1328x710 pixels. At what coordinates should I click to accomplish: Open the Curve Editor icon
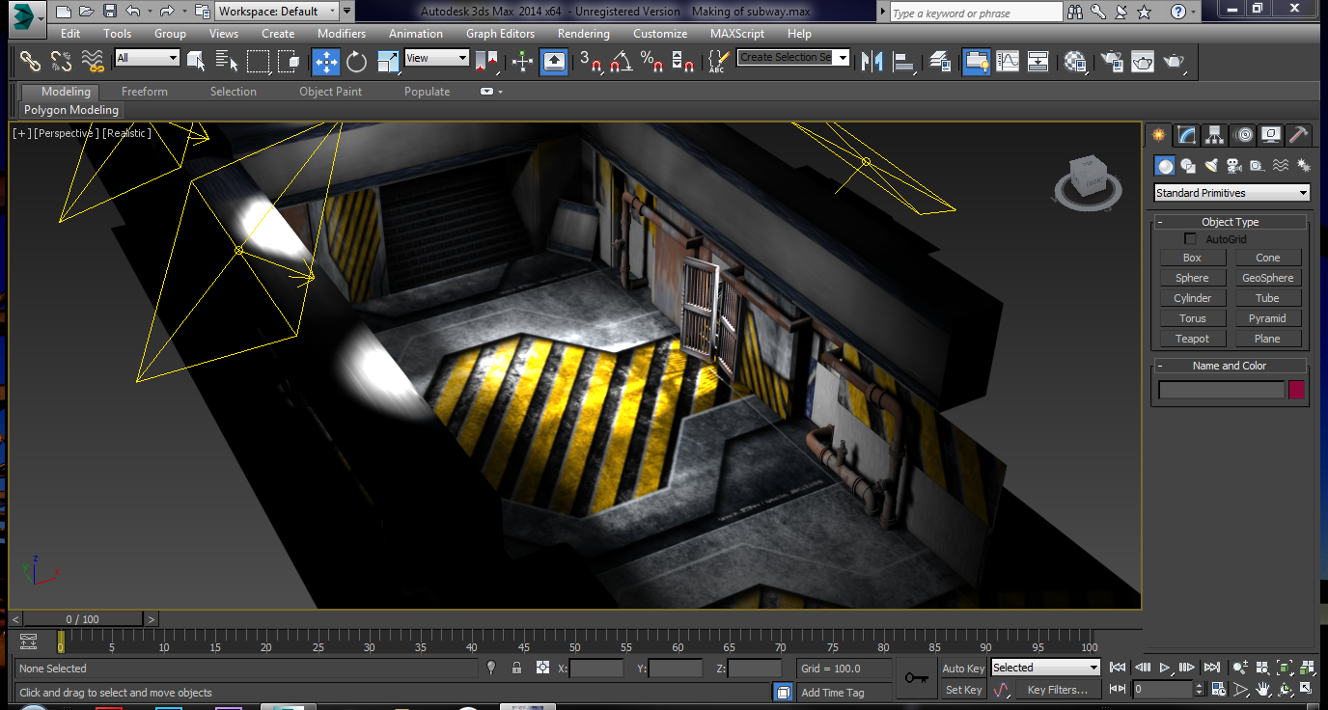[x=1008, y=62]
